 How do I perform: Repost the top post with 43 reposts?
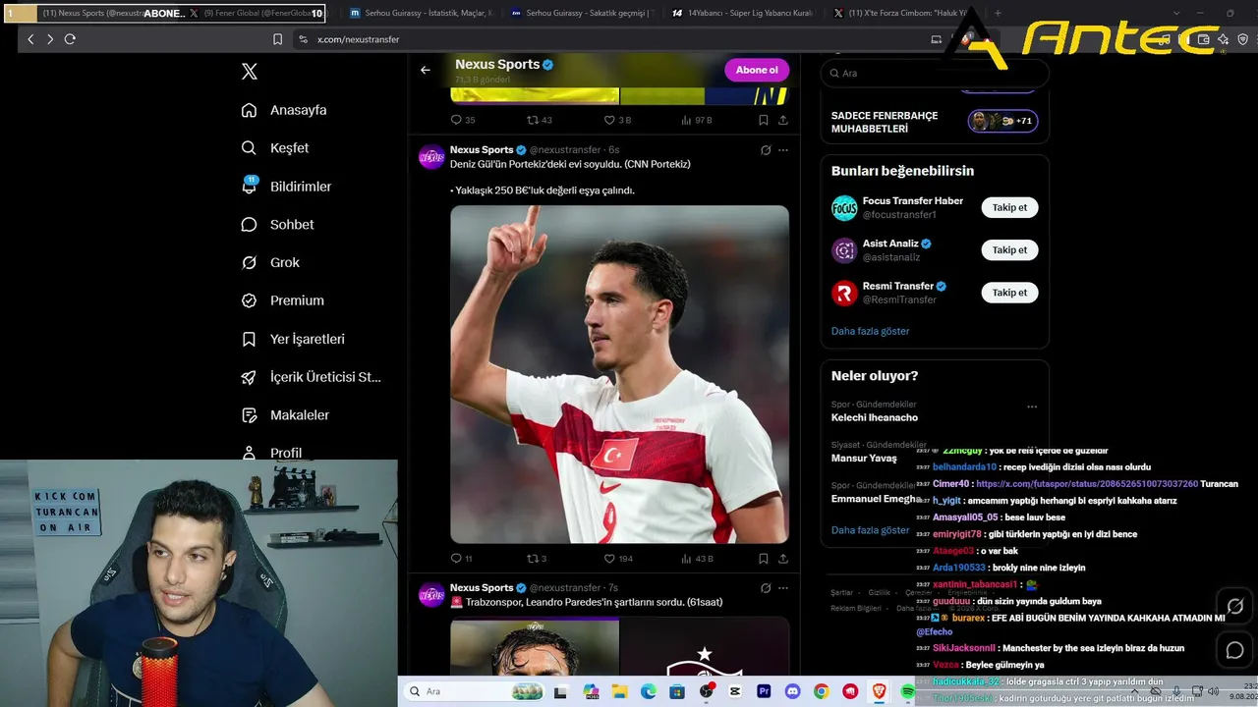click(540, 120)
